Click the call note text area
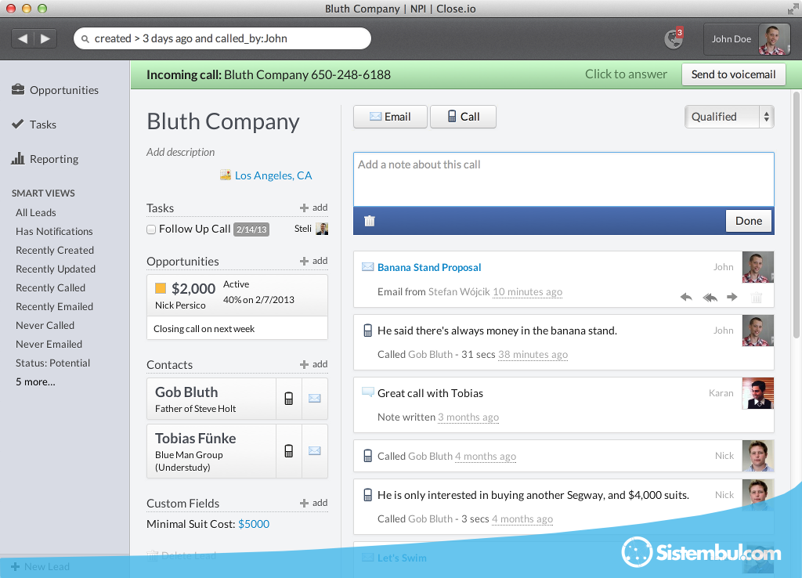802x578 pixels. [x=564, y=179]
